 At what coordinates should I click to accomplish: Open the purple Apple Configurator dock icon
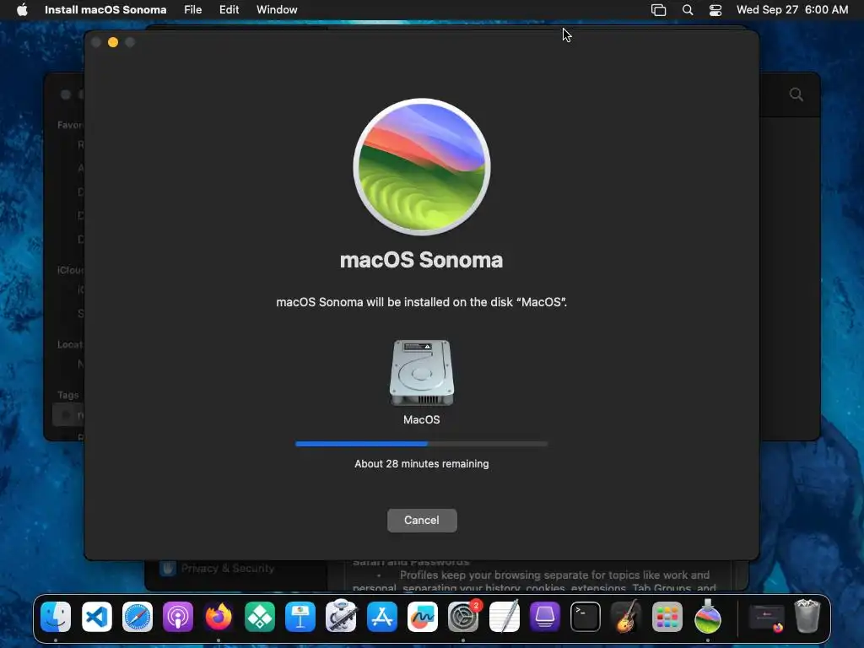point(545,617)
